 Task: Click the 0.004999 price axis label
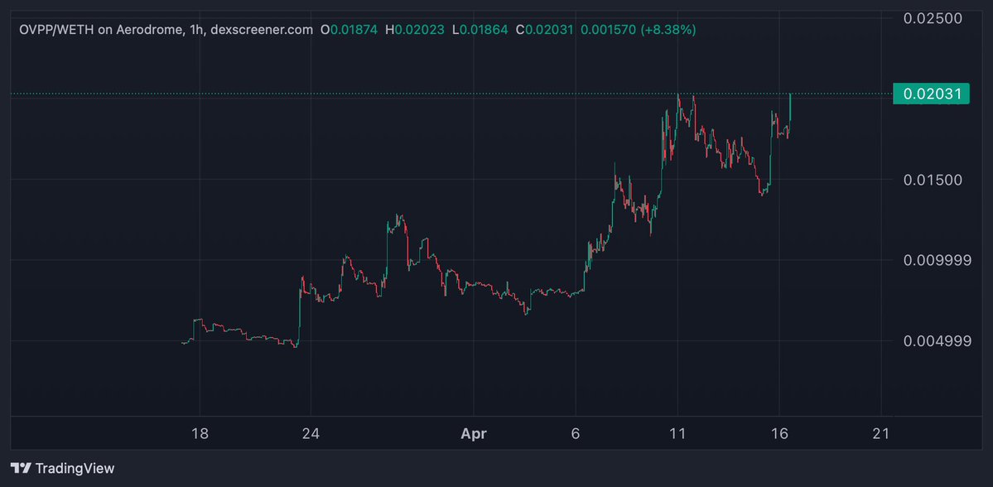(x=937, y=341)
